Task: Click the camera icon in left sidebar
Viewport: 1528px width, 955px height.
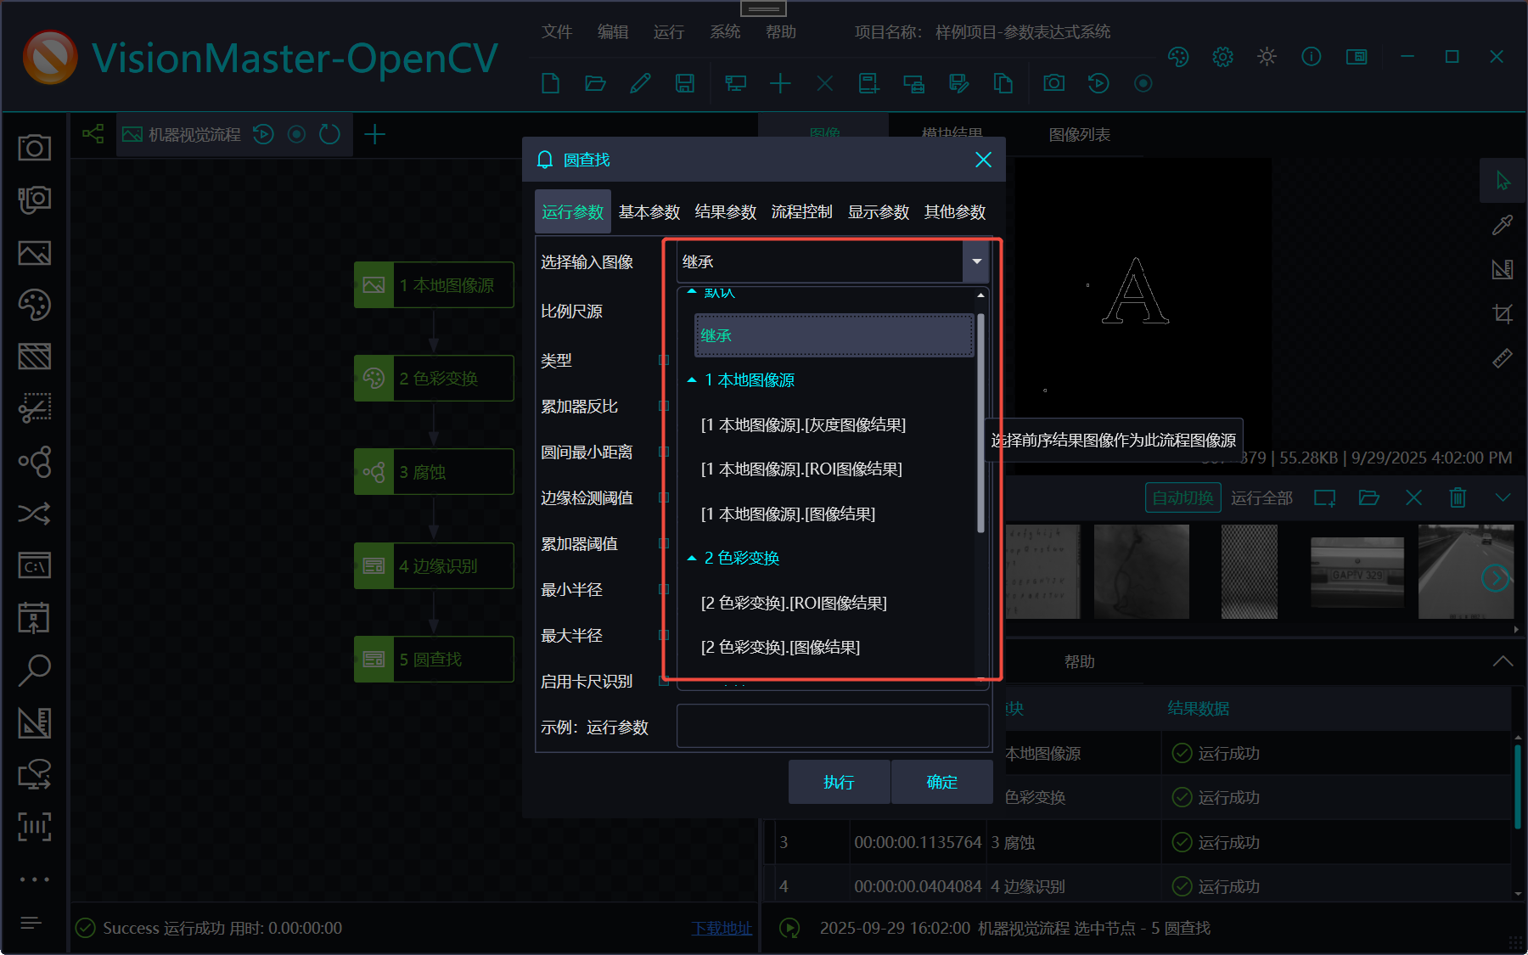Action: 34,147
